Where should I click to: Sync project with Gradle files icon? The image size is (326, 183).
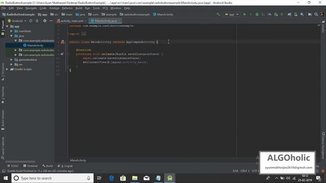point(289,14)
